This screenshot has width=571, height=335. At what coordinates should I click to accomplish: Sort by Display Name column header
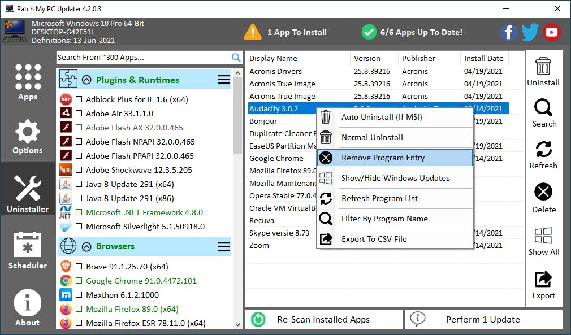pos(298,58)
